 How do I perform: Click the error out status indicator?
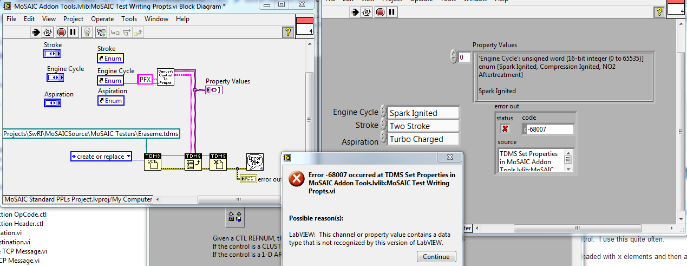coord(506,128)
